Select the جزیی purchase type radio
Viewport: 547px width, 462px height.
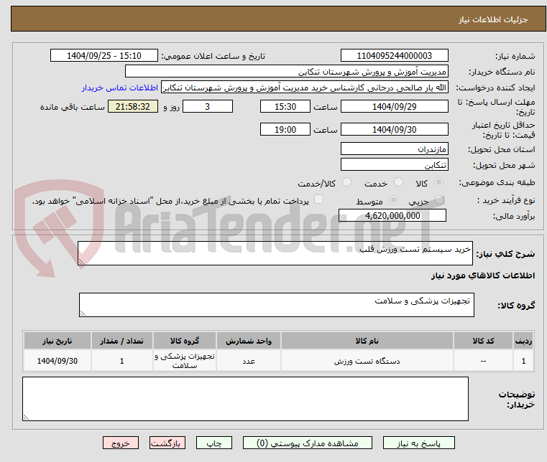(x=439, y=200)
